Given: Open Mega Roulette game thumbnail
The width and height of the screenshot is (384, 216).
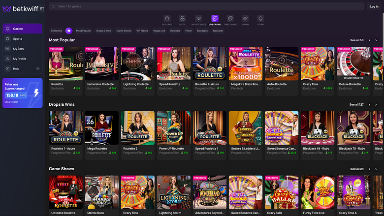Looking at the screenshot, I should [x=101, y=128].
